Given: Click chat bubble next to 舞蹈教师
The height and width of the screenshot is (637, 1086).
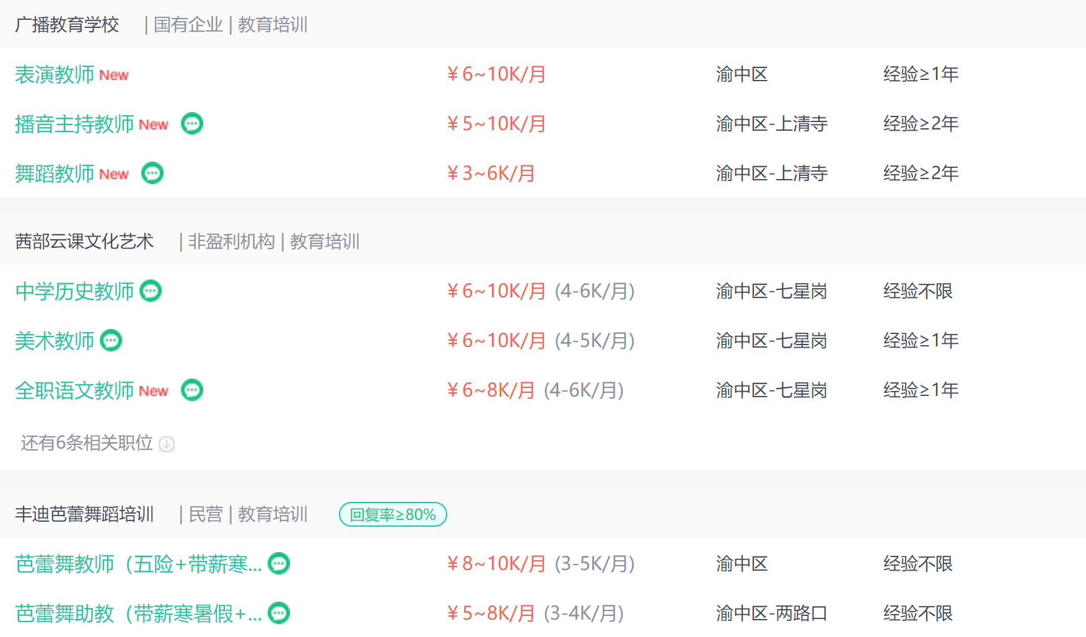Looking at the screenshot, I should pos(152,174).
